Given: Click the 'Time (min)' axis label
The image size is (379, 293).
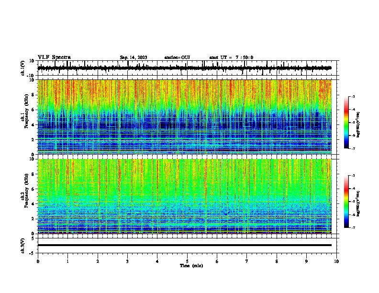Looking at the screenshot, I should pyautogui.click(x=191, y=266).
